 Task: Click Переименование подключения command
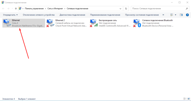pos(105,15)
